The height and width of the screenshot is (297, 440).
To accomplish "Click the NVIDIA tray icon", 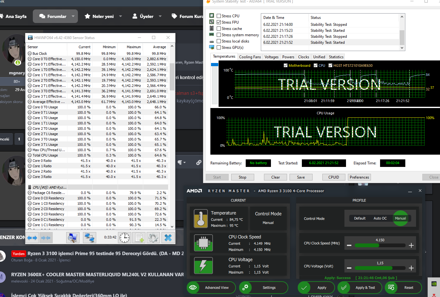I will [434, 283].
